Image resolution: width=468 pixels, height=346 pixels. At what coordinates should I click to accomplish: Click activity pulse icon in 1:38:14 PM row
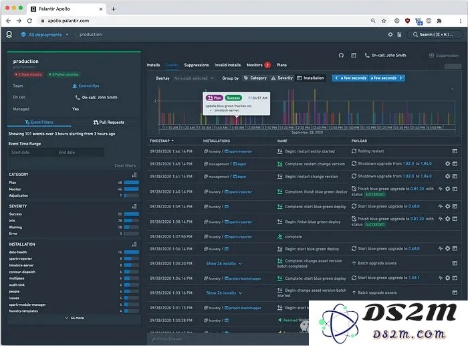[x=441, y=219]
